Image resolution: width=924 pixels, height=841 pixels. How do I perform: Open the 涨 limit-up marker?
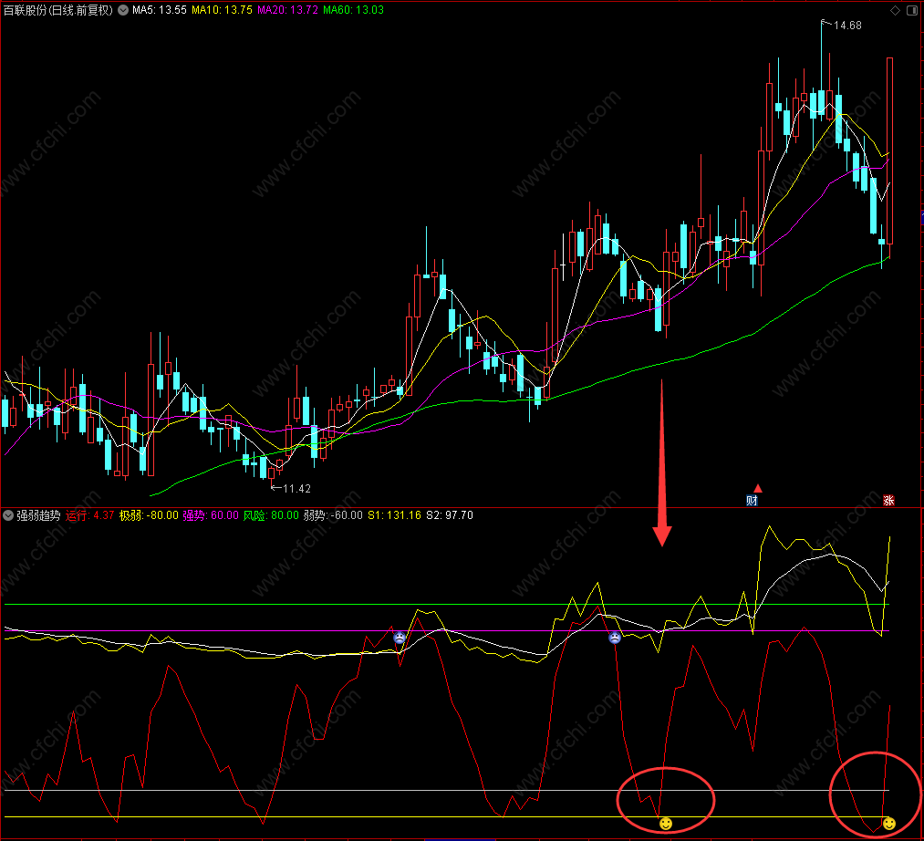(x=888, y=501)
